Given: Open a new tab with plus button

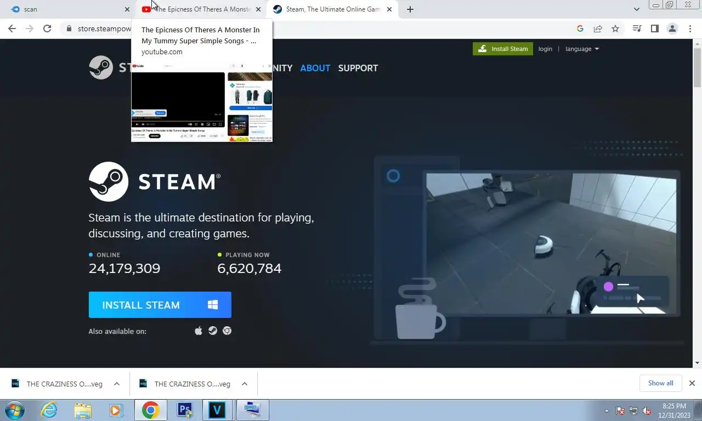Looking at the screenshot, I should coord(410,9).
